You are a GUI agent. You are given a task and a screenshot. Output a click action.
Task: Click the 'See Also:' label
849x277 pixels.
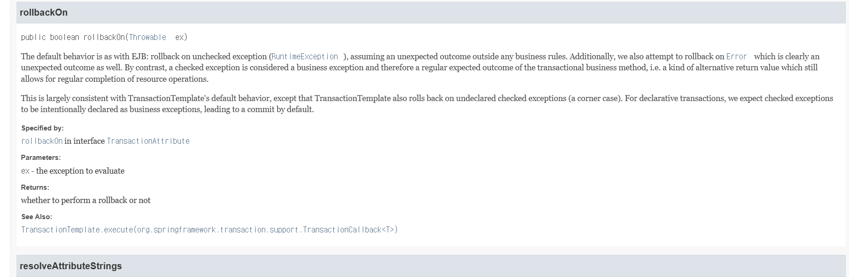click(x=36, y=217)
